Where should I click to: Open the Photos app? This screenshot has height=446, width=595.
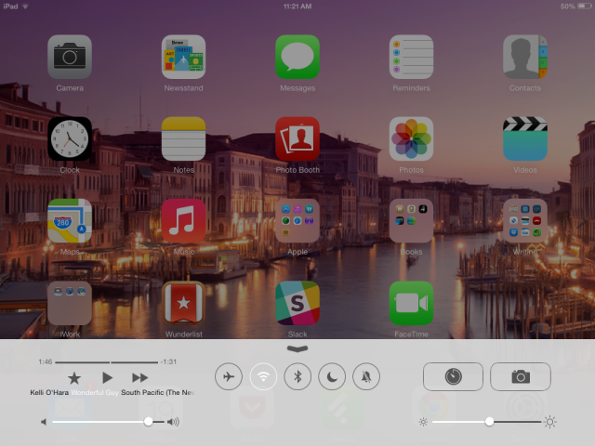pyautogui.click(x=411, y=138)
